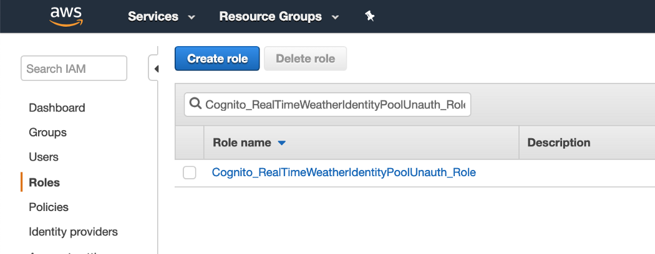Check the Cognito_RealTimeWeatherIdentityPoolUnauth_Role row checkbox

point(189,172)
